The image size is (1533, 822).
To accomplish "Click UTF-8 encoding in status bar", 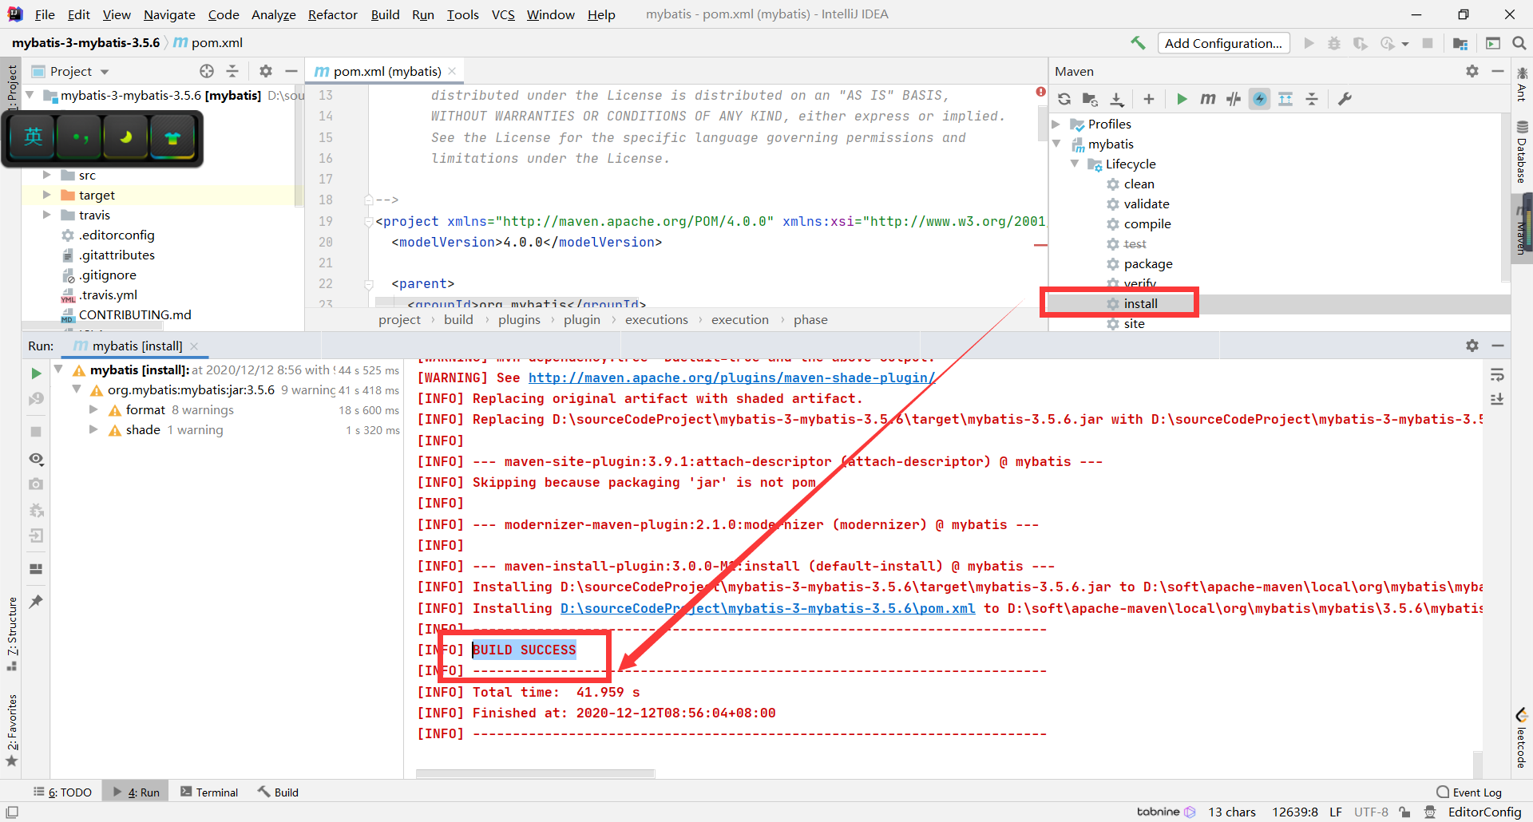I will pos(1371,812).
